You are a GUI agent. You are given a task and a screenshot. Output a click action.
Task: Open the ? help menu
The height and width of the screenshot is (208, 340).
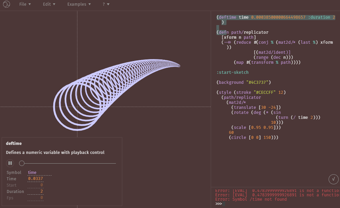tap(106, 4)
